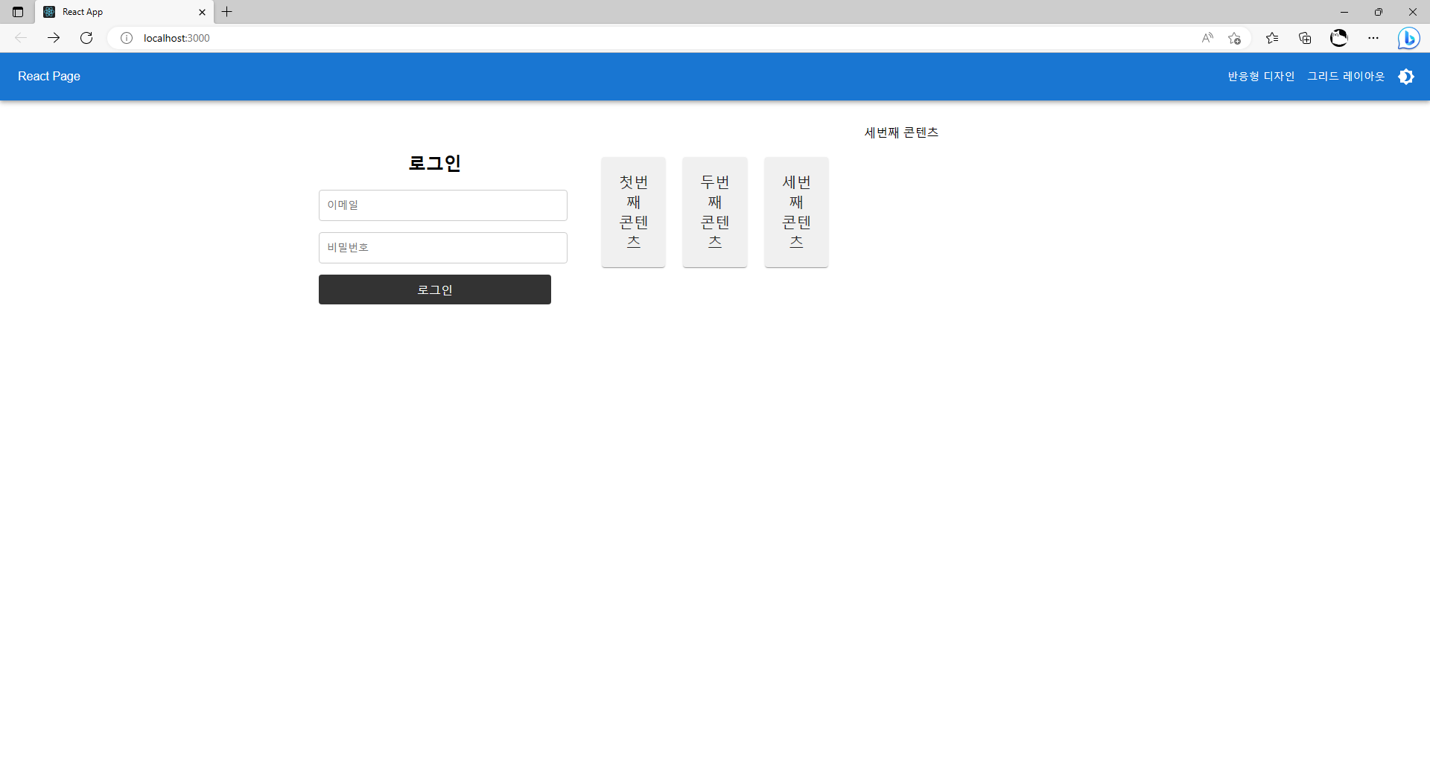Click the browser forward arrow
Viewport: 1430px width, 774px height.
(54, 38)
